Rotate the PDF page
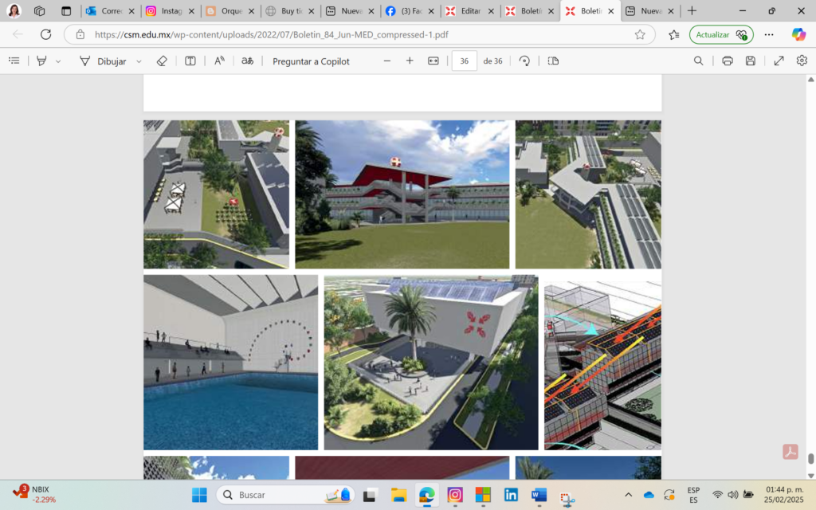Viewport: 816px width, 510px height. point(524,61)
